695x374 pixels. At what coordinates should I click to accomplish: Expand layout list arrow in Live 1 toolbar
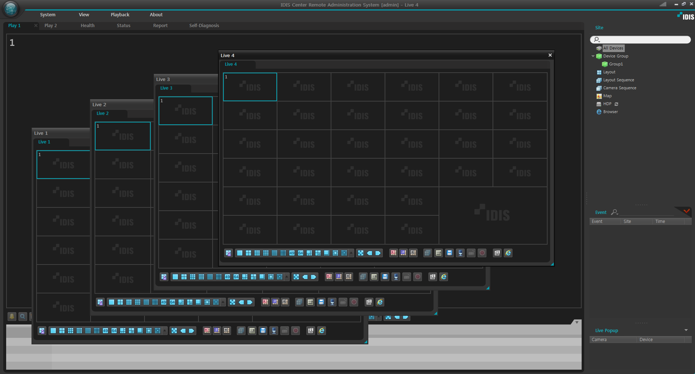point(164,331)
